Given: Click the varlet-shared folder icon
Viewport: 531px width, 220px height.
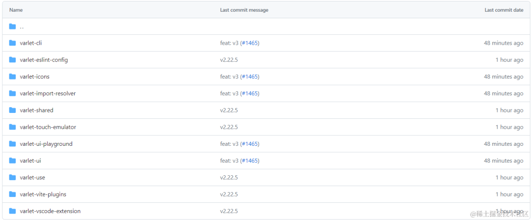Looking at the screenshot, I should [12, 110].
